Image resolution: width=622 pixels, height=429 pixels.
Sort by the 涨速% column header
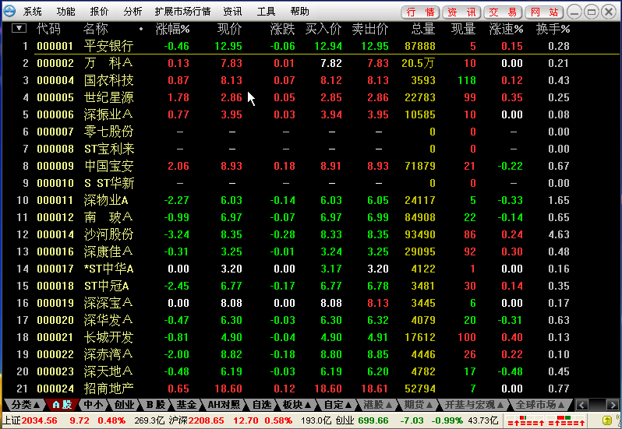[506, 29]
